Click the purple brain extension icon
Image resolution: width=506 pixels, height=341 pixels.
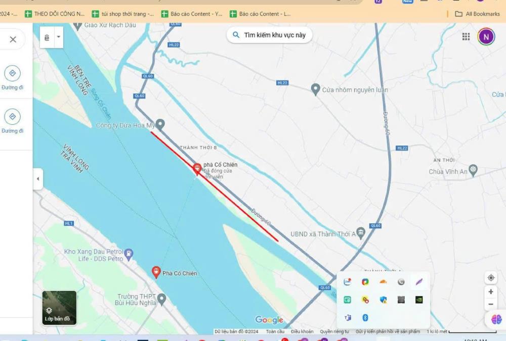tap(496, 319)
